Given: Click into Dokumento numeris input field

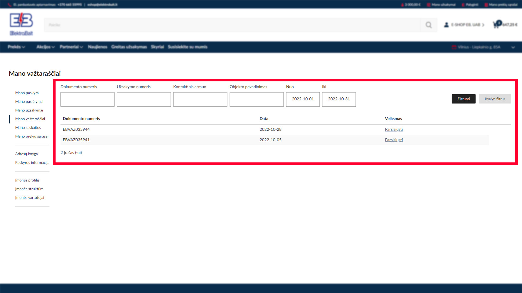Looking at the screenshot, I should click(87, 99).
